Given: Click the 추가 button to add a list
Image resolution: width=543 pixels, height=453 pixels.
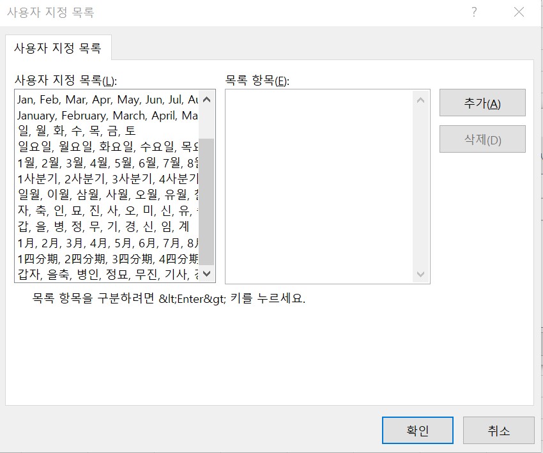Looking at the screenshot, I should [x=482, y=102].
